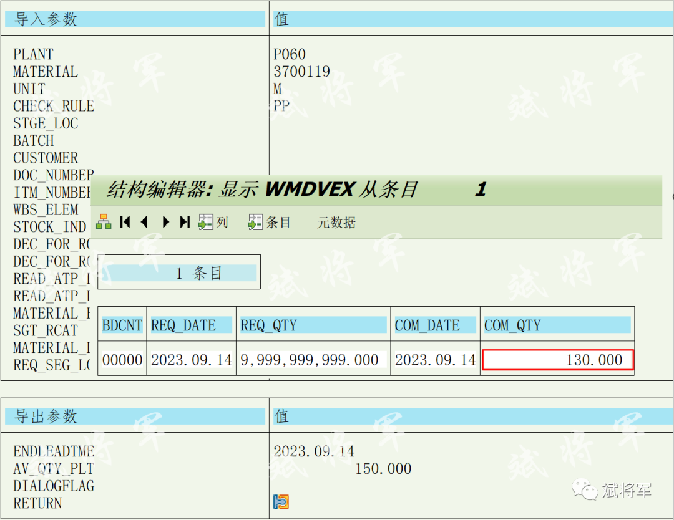Select the UNIT parameter name
Screen dimensions: 674x520
[x=29, y=89]
